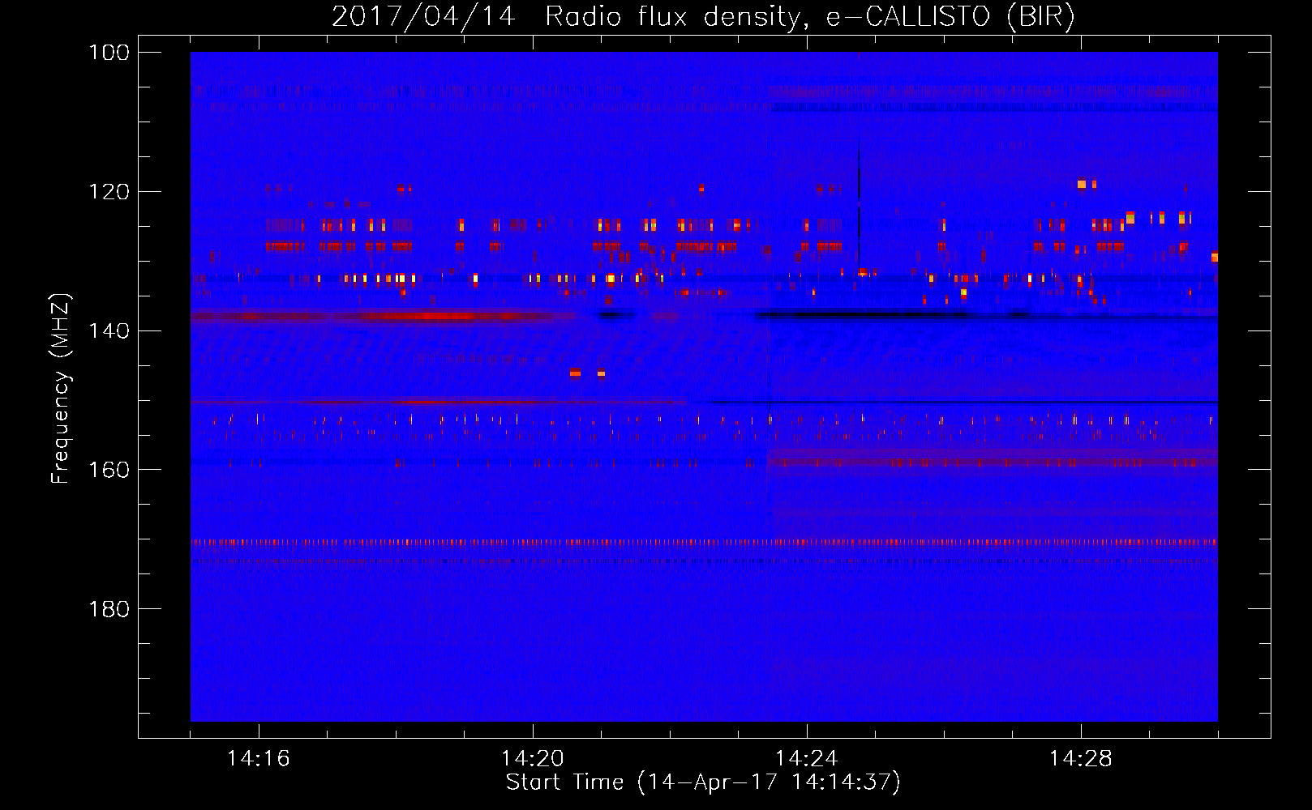Click the 180 frequency tick label
The image size is (1312, 810).
108,609
